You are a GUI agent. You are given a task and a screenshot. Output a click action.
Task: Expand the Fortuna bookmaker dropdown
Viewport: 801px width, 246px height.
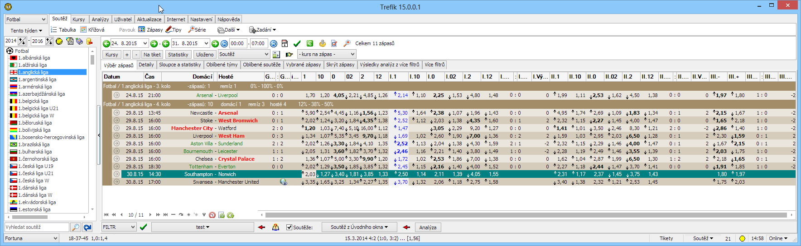click(31, 238)
